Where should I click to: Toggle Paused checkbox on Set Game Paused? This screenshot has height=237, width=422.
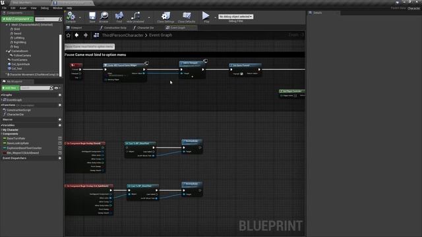coord(241,74)
